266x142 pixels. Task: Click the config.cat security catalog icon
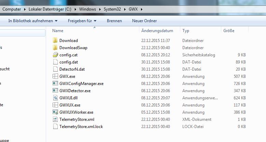click(55, 55)
